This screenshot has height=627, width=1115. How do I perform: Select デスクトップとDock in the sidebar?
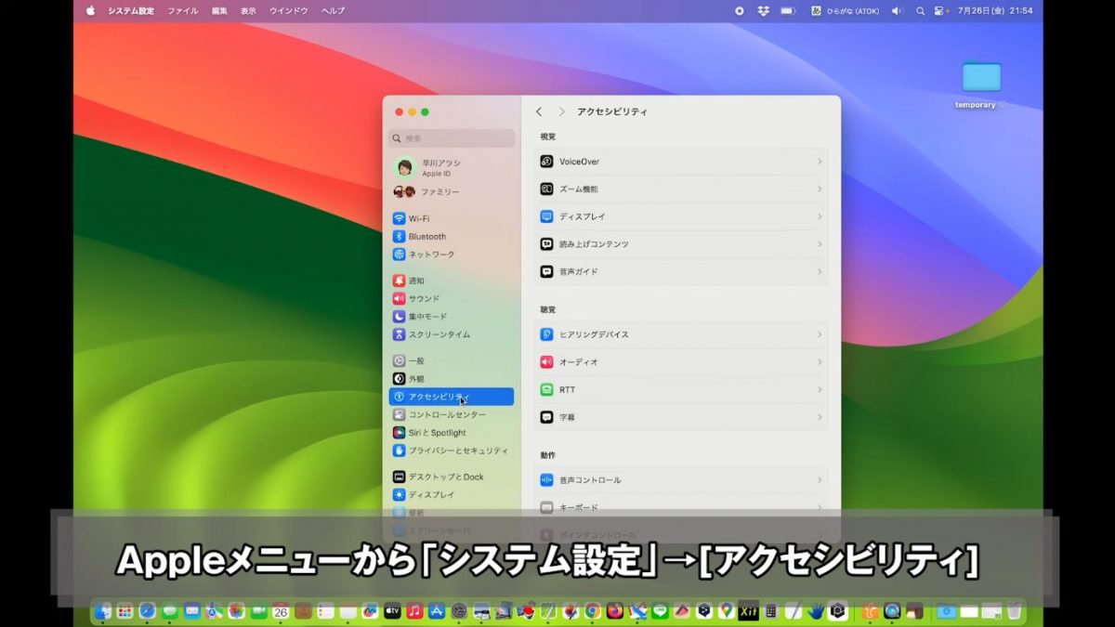[x=452, y=477]
